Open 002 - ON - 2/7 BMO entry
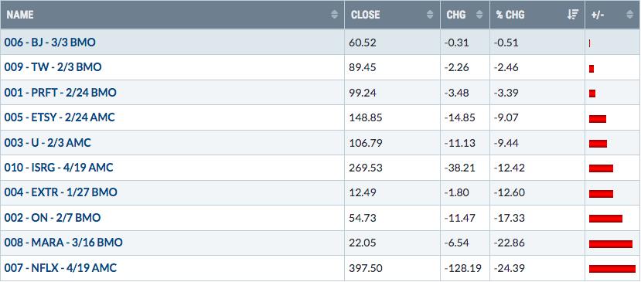Viewport: 641px width, 282px height. point(53,218)
